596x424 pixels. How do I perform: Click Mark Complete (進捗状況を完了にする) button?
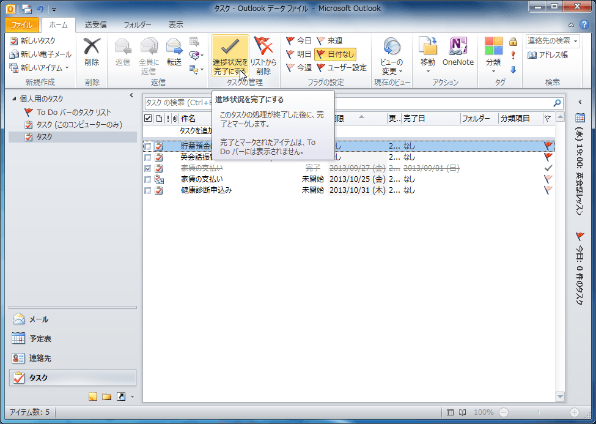(x=230, y=56)
